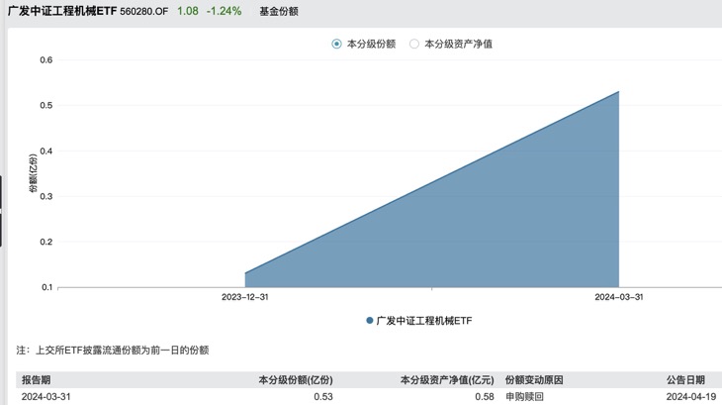The width and height of the screenshot is (722, 405).
Task: Click the 0.53 share value cell
Action: pos(323,397)
